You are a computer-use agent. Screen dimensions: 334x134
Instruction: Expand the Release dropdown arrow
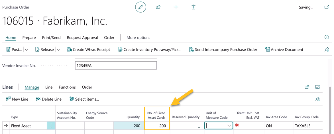pyautogui.click(x=58, y=50)
